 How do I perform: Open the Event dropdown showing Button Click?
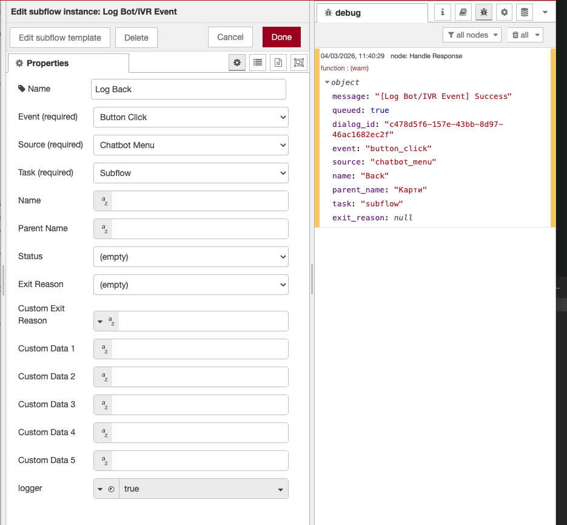click(x=190, y=117)
